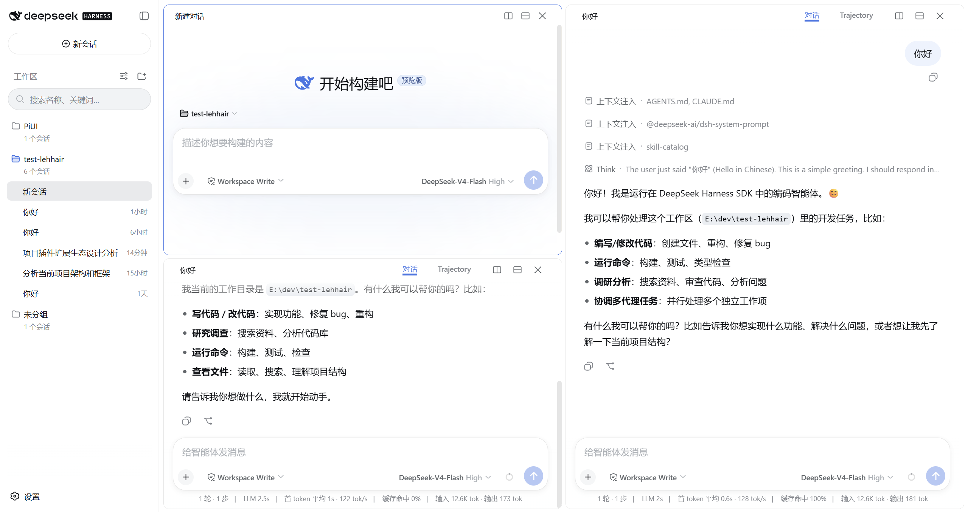This screenshot has width=968, height=512.
Task: Split 新建对话 pane top and bottom
Action: point(525,16)
